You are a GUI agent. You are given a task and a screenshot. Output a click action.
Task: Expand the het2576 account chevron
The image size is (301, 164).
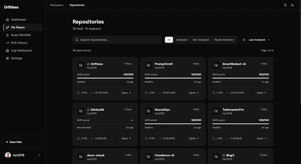tap(39, 155)
